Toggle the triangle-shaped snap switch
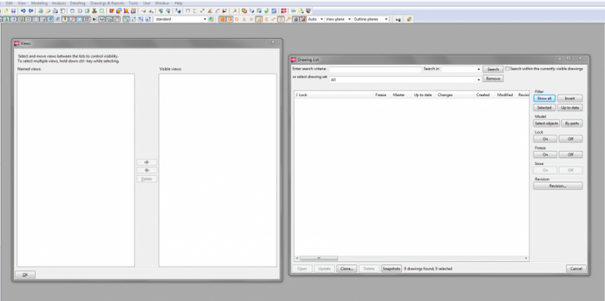Viewport: 605px width, 301px height. coord(244,19)
